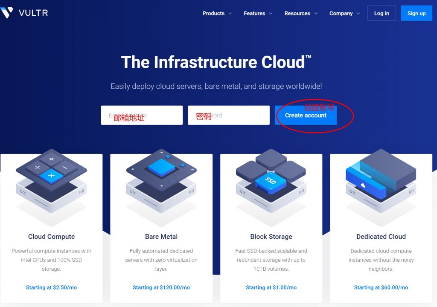This screenshot has height=307, width=437.
Task: Click 'Fast SSD-backed scalable' description text
Action: pos(271,260)
